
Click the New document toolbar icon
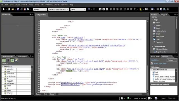point(4,9)
